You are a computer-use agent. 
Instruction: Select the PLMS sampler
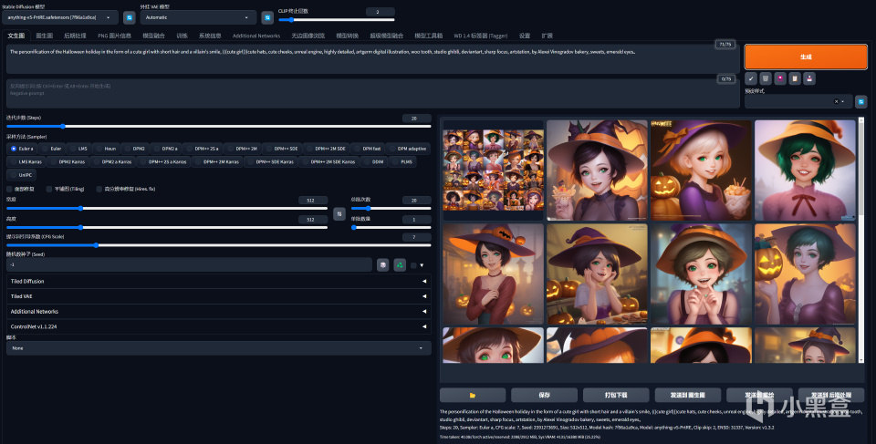(401, 162)
